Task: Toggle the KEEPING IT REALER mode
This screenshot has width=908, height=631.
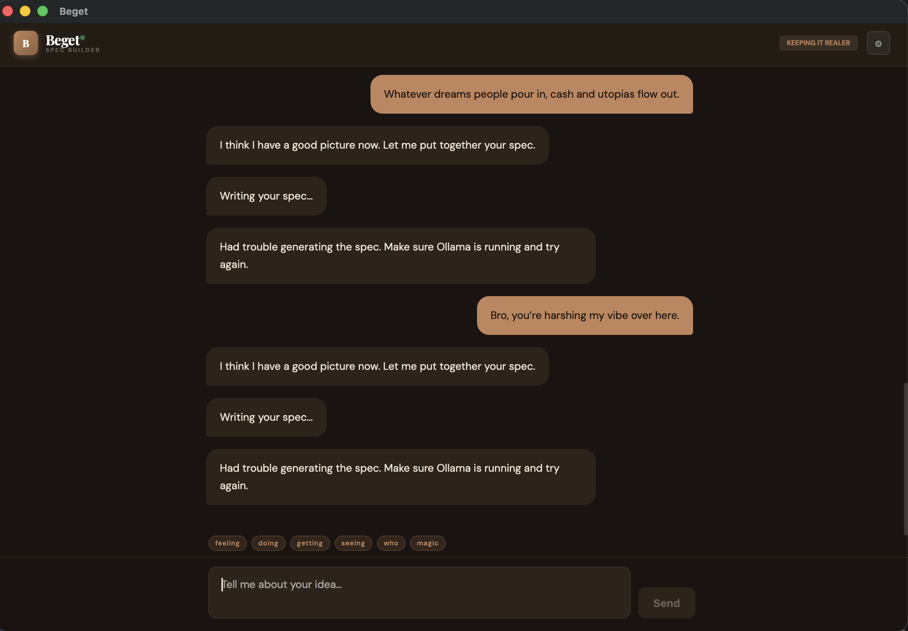Action: point(817,43)
